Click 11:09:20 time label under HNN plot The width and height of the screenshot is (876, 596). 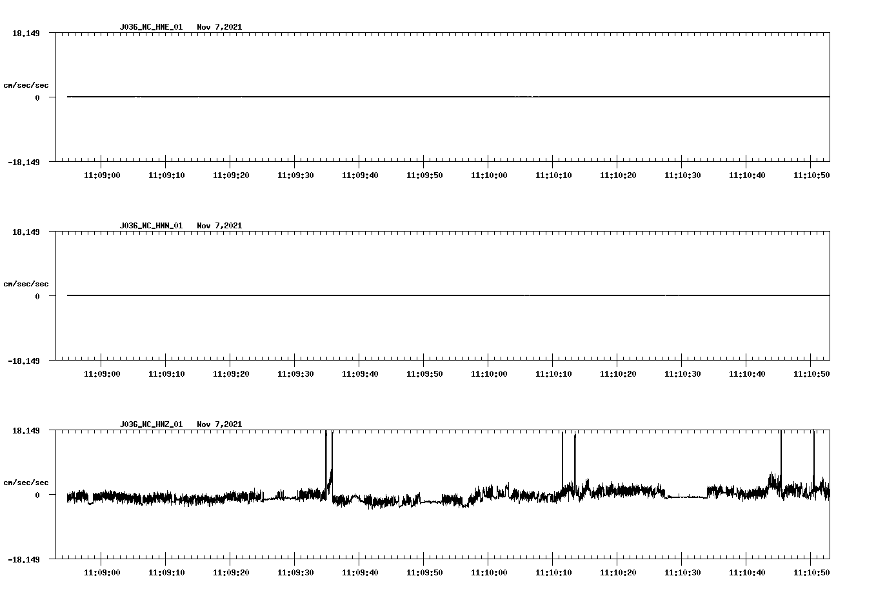pyautogui.click(x=231, y=374)
